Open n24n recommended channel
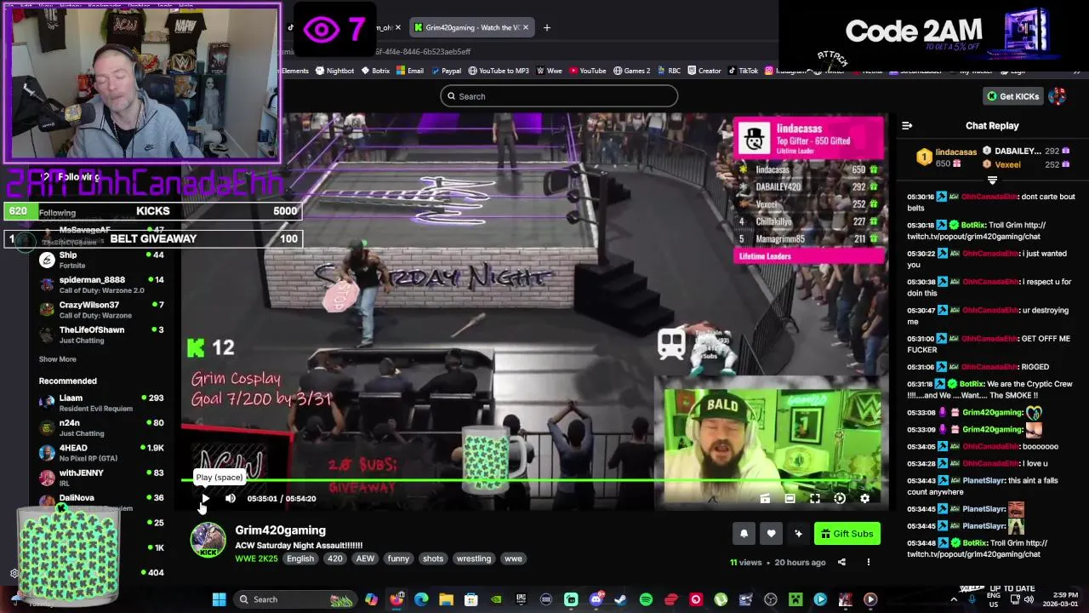Viewport: 1089px width, 613px height. [100, 427]
